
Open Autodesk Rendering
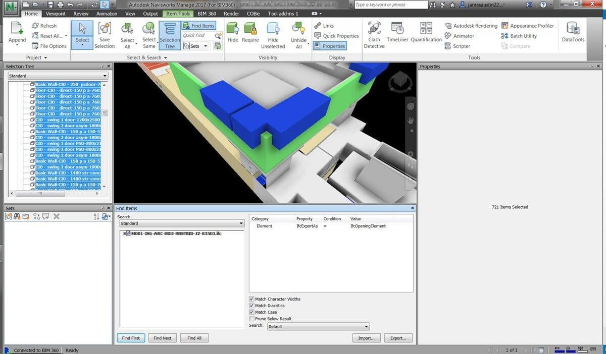[471, 26]
